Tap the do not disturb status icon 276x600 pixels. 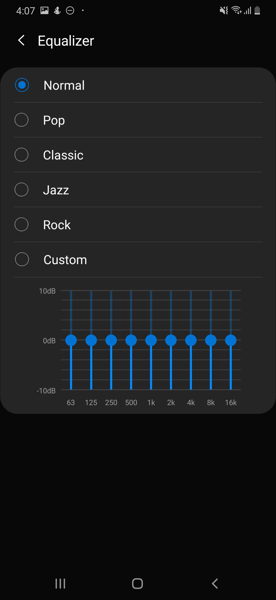click(x=70, y=11)
